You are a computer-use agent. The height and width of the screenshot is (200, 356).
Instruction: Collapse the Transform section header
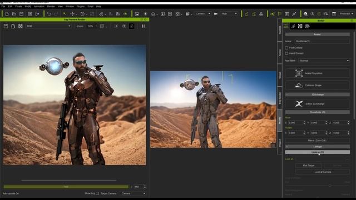(x=318, y=112)
